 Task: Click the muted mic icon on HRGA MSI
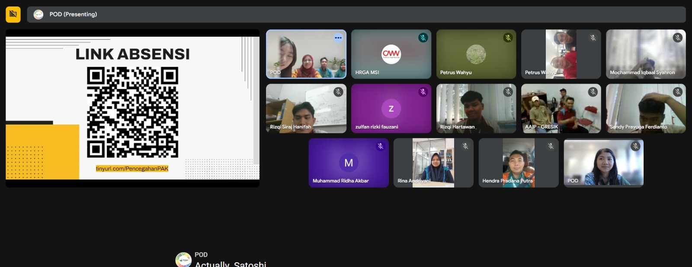(x=423, y=38)
